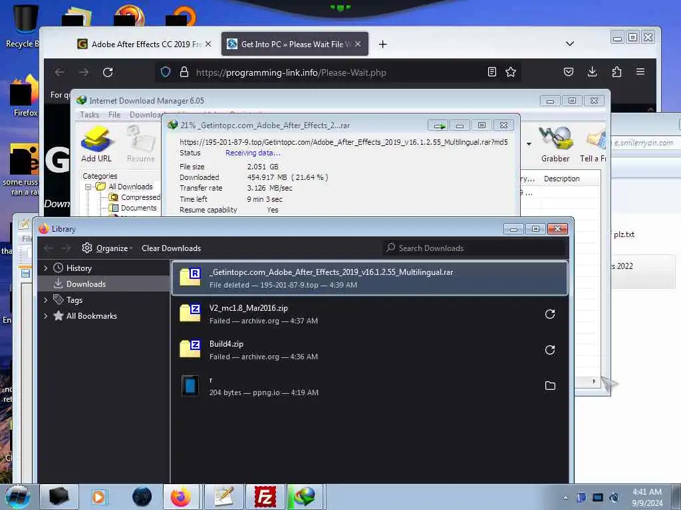The width and height of the screenshot is (681, 510).
Task: Click Resume icon in IDM toolbar
Action: tap(141, 144)
